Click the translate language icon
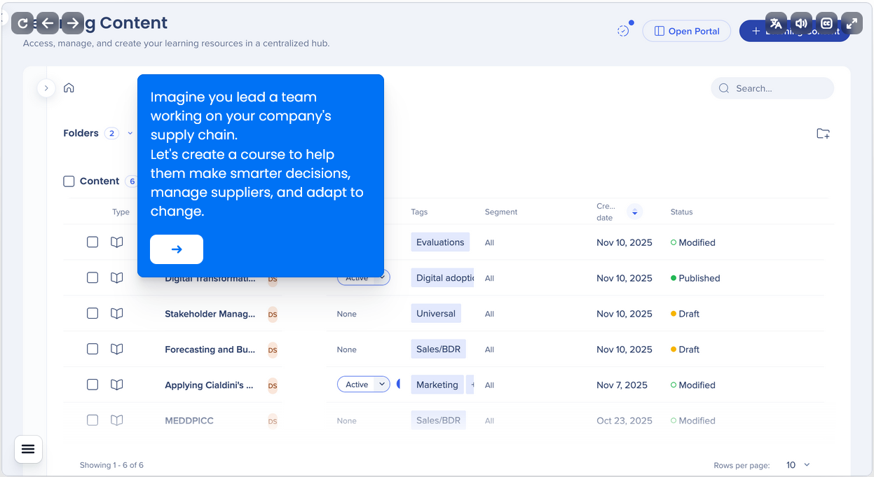Image resolution: width=874 pixels, height=477 pixels. [776, 23]
